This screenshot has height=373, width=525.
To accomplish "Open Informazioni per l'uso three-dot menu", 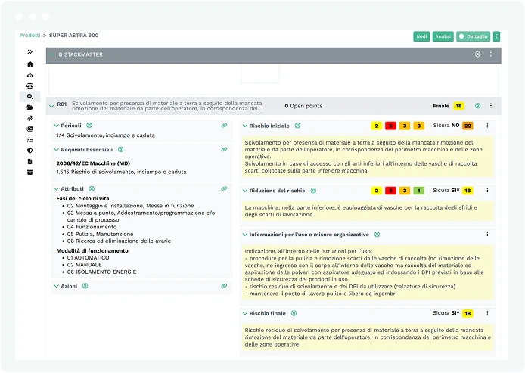I will coord(487,235).
